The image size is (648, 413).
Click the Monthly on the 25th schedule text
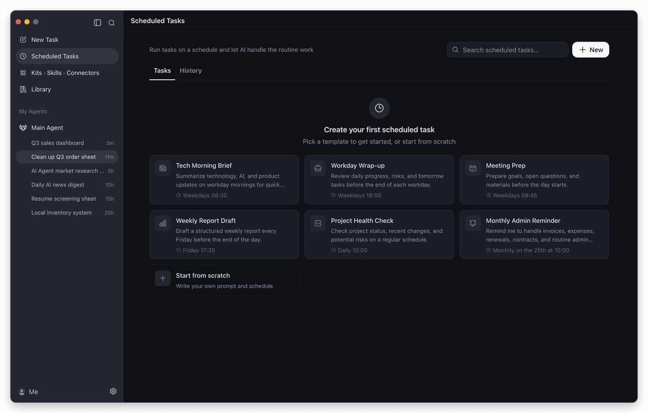tap(531, 250)
